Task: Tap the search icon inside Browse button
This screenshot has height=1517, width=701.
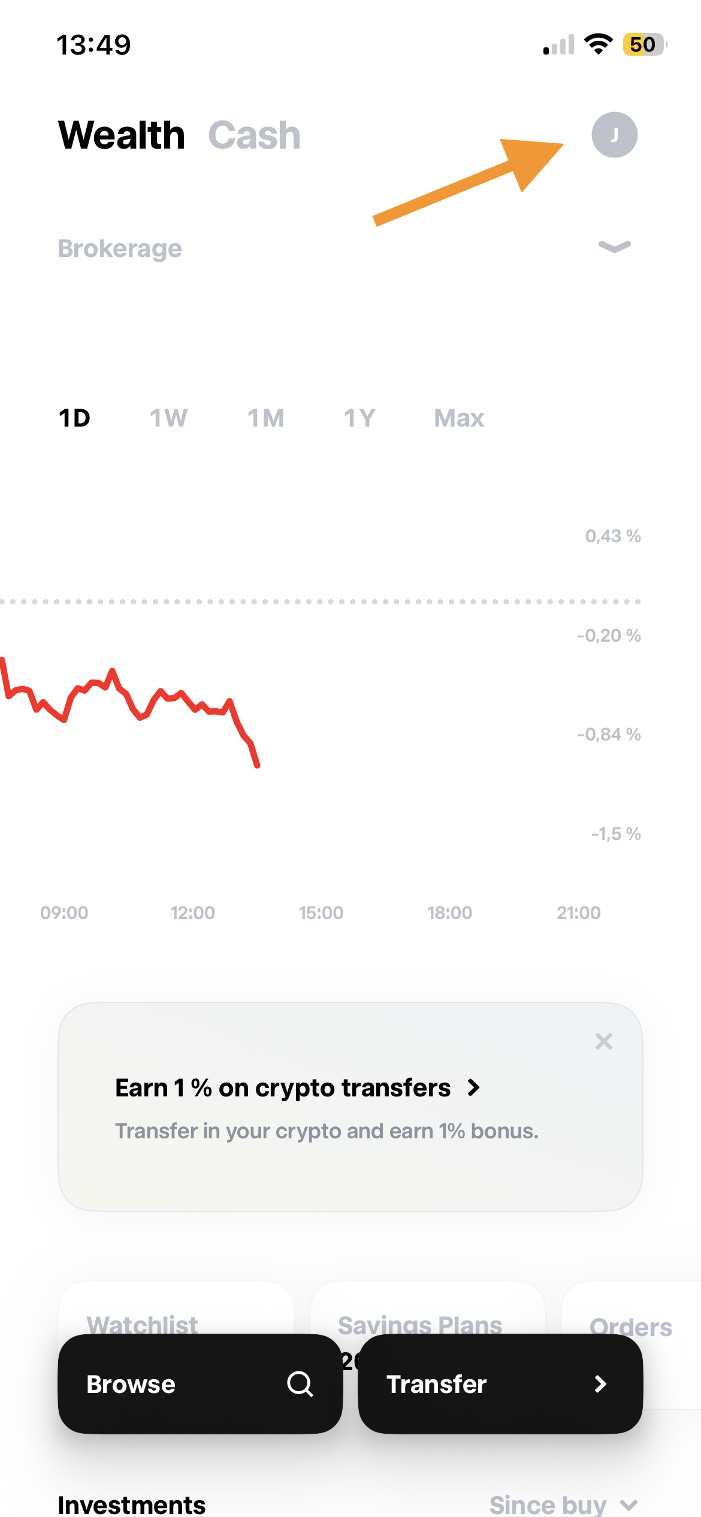Action: [x=300, y=1385]
